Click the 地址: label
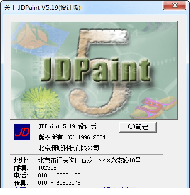 (21, 161)
